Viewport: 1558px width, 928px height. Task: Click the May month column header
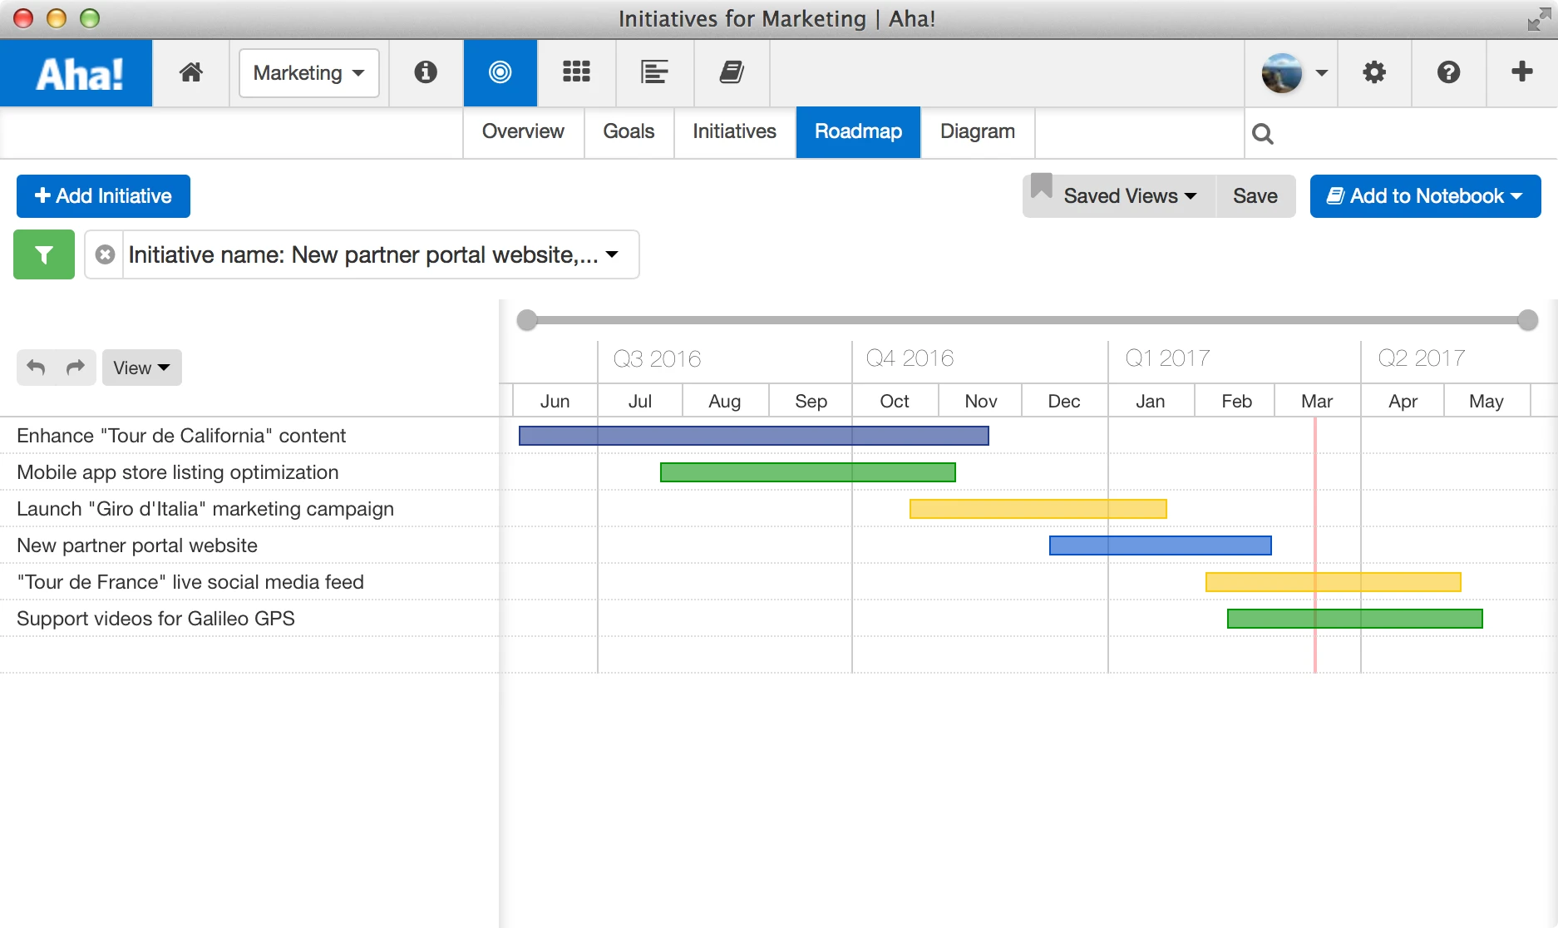point(1487,401)
